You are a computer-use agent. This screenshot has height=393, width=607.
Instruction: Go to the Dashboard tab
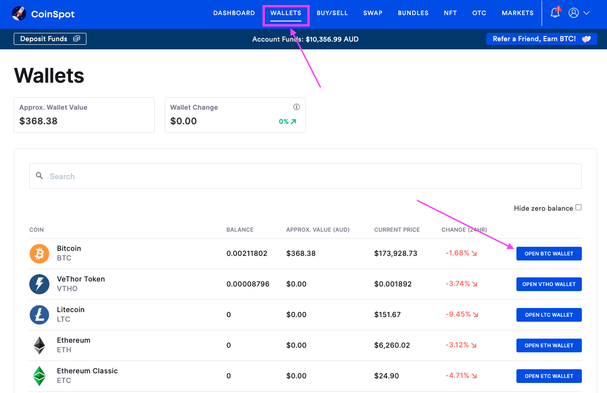[234, 13]
